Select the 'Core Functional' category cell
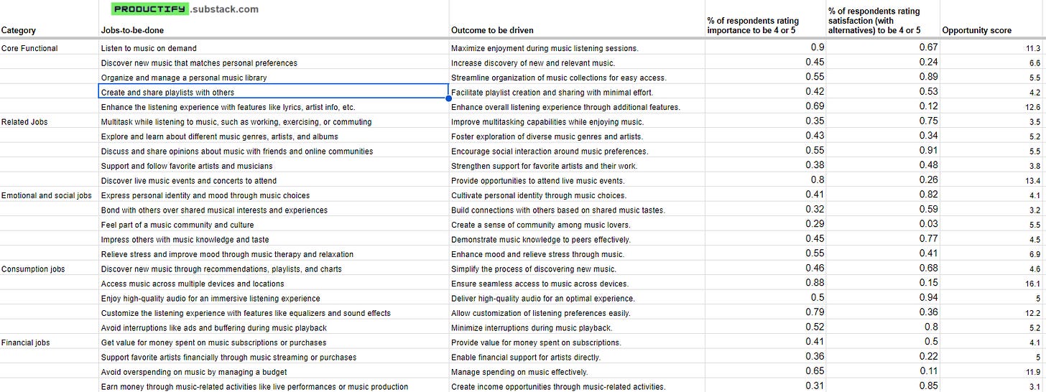The height and width of the screenshot is (392, 1046). [49, 48]
